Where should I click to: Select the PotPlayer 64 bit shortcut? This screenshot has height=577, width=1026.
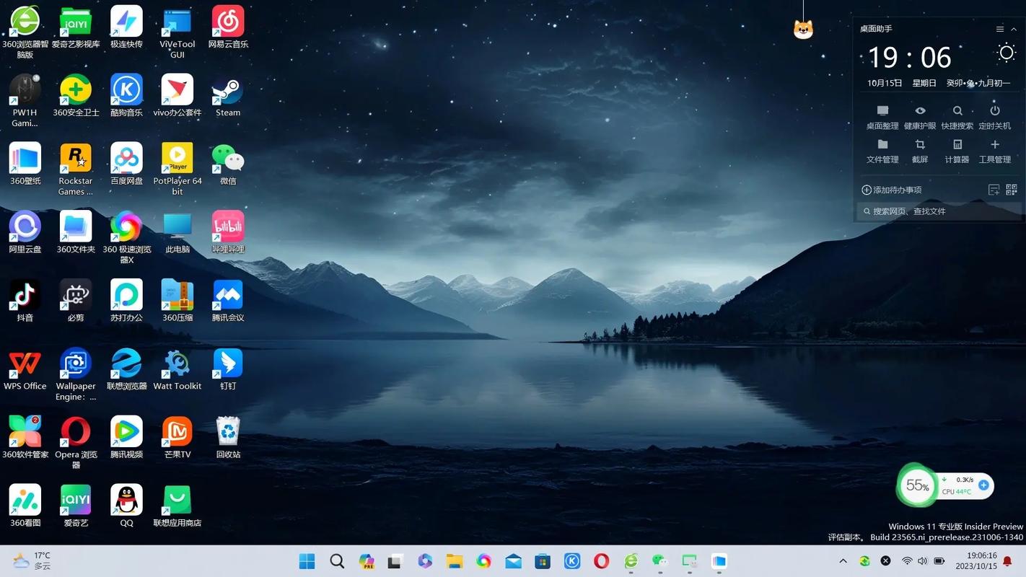[x=177, y=169]
